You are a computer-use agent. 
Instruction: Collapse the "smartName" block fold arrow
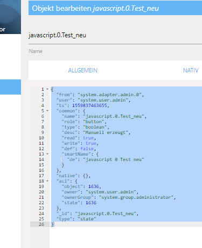[47, 154]
